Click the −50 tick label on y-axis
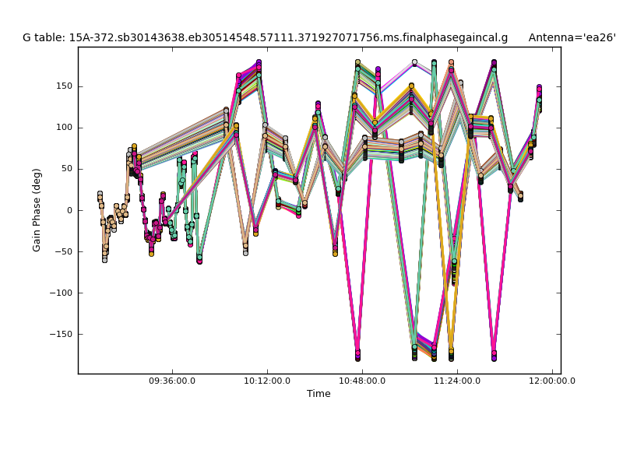Image resolution: width=623 pixels, height=467 pixels. click(63, 251)
